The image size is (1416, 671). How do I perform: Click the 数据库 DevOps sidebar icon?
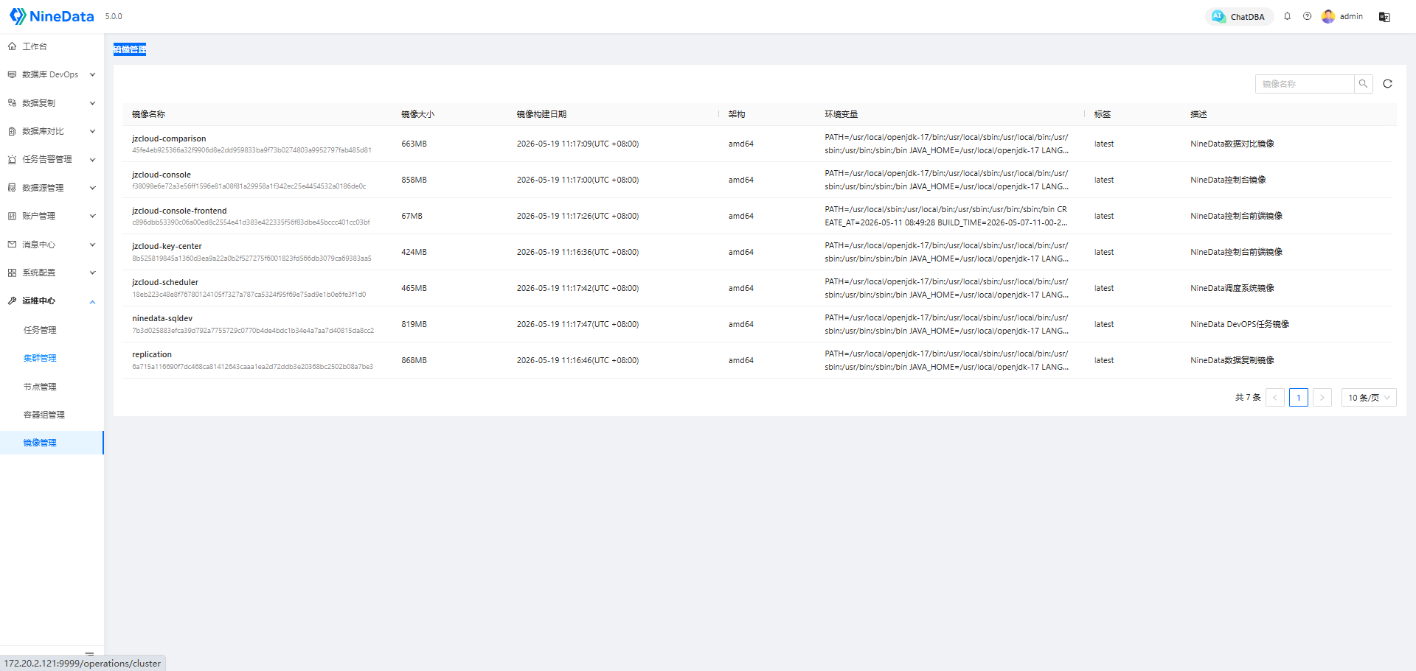click(12, 74)
